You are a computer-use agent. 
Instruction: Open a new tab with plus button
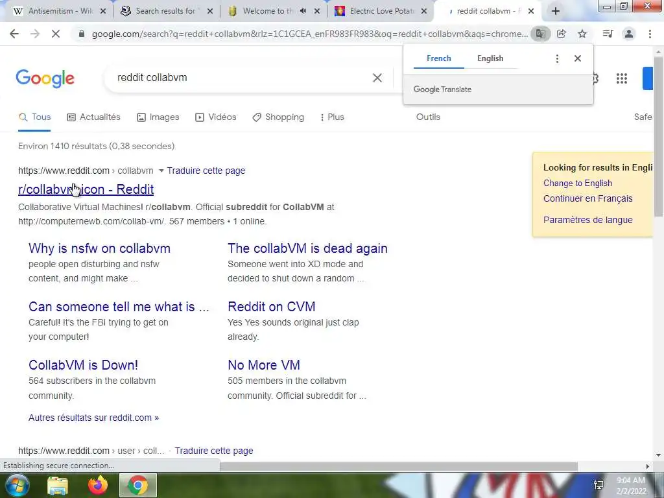point(556,12)
